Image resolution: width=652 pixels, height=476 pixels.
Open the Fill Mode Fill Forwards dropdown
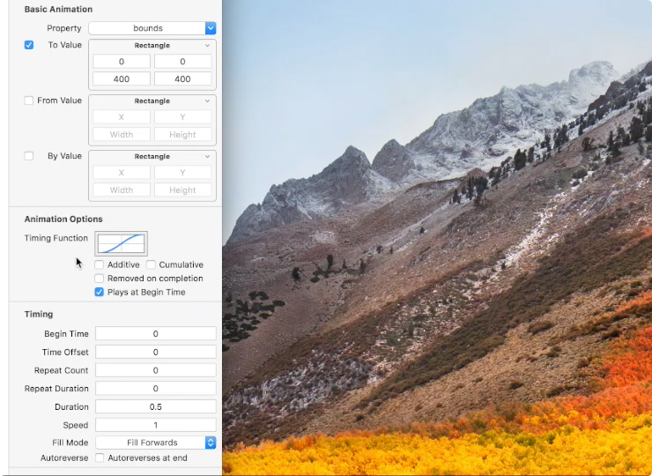(x=156, y=443)
